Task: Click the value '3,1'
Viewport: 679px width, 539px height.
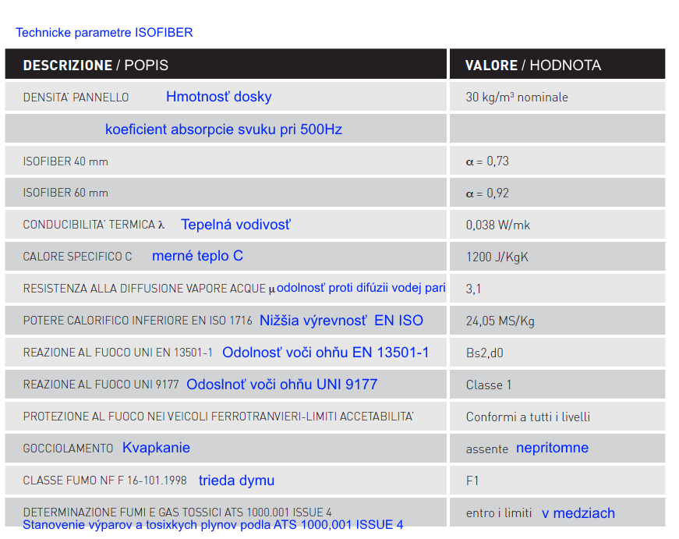Action: (x=473, y=289)
